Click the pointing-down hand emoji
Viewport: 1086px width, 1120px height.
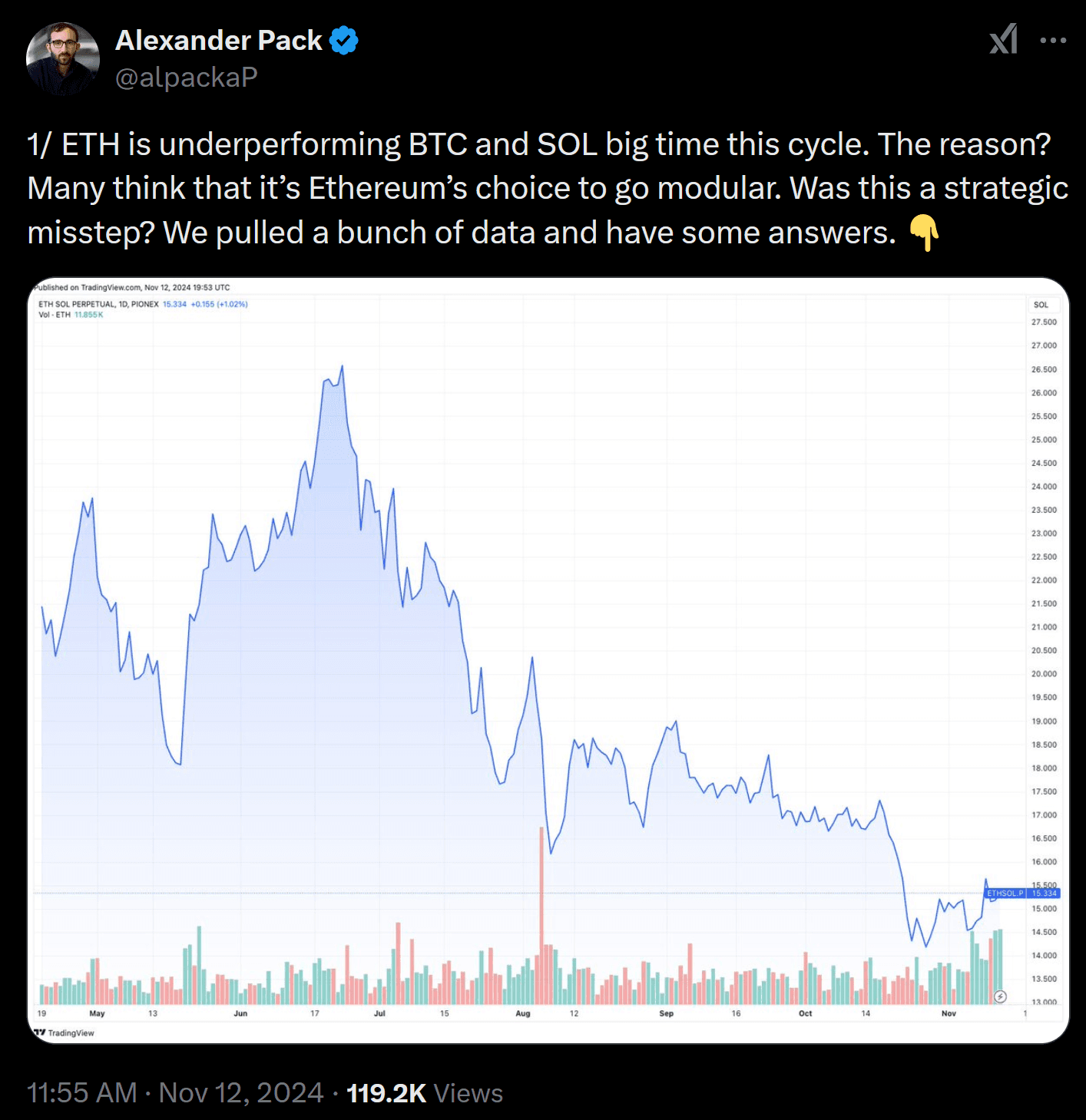925,233
